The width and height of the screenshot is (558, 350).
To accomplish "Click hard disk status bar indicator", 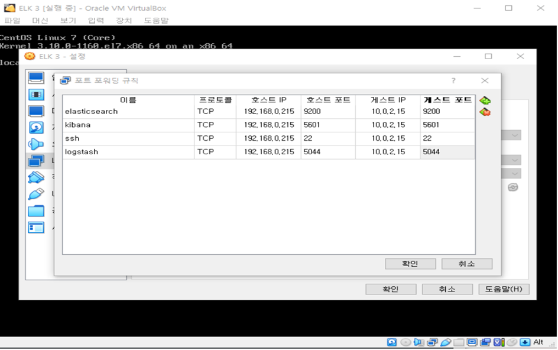I will (x=392, y=342).
